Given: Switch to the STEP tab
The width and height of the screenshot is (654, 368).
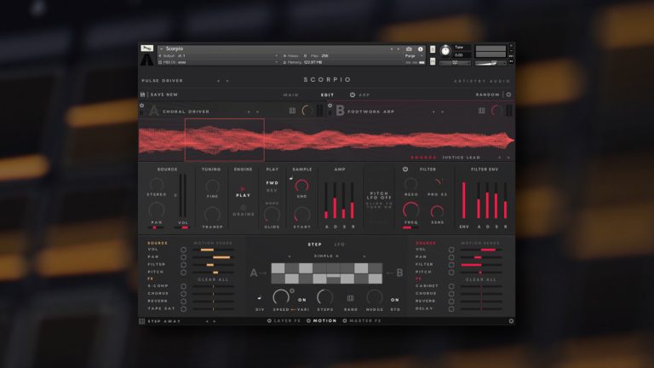Looking at the screenshot, I should 314,244.
